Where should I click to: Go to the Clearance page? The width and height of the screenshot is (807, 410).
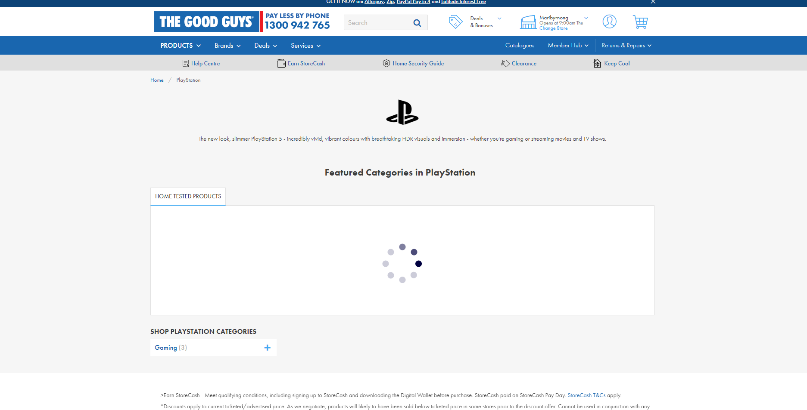(523, 64)
